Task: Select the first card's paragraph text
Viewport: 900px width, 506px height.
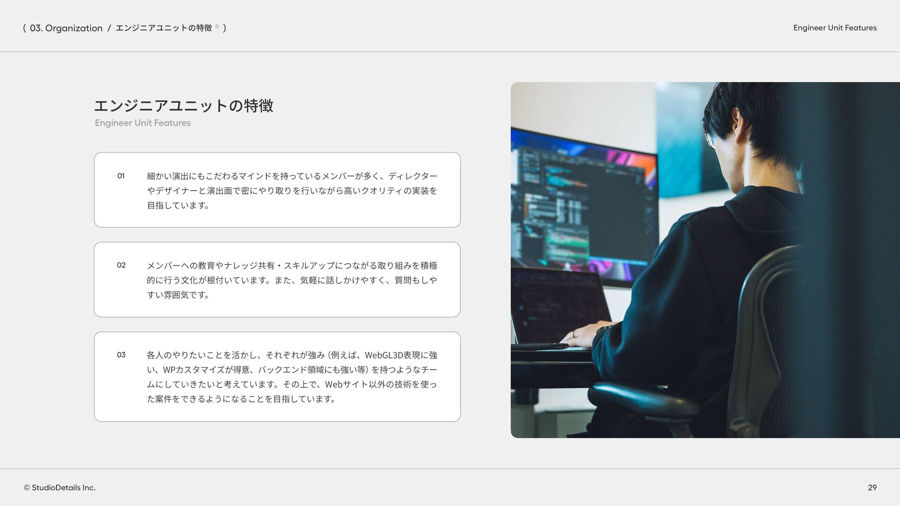Action: 292,190
